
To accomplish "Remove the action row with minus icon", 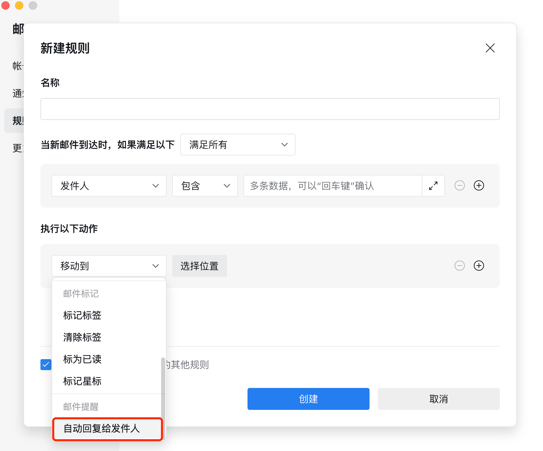I will click(x=459, y=266).
